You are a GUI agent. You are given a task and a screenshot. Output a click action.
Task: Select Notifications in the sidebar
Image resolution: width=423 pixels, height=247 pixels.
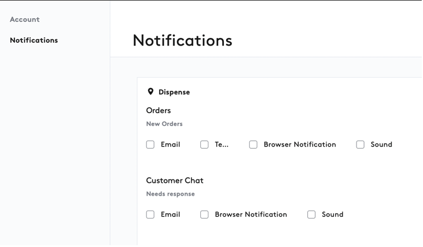coord(34,40)
